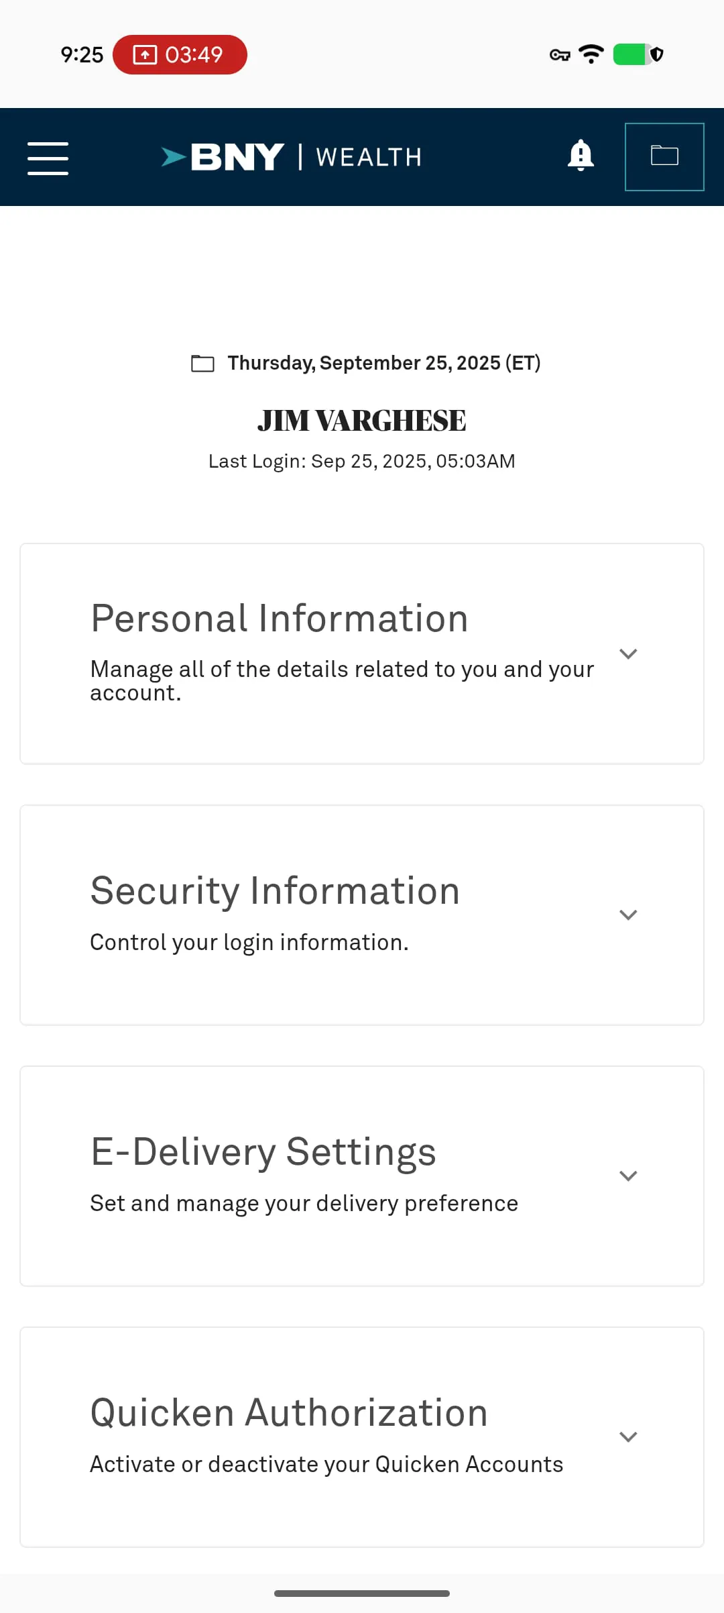724x1613 pixels.
Task: Expand the E-Delivery Settings chevron
Action: tap(628, 1176)
